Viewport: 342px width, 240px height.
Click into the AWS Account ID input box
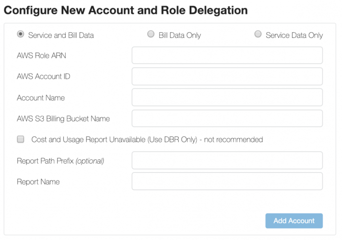coord(227,77)
